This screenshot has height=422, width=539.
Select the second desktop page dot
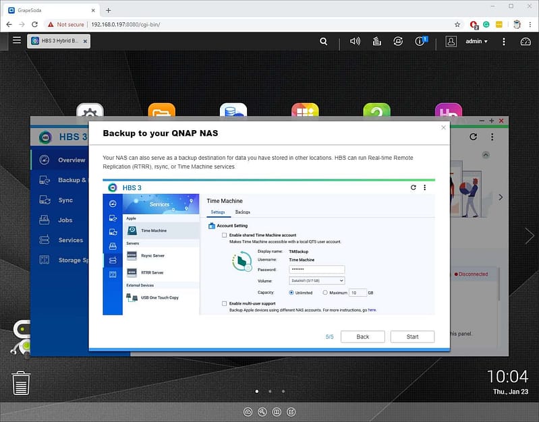pos(271,391)
